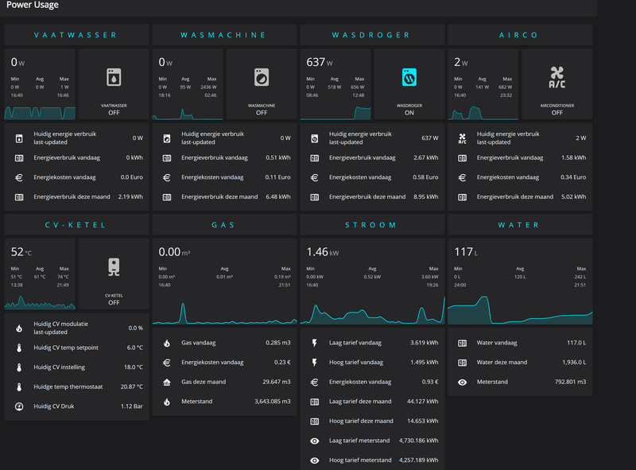
Task: Open the Gas 0.00 m³ graph
Action: tap(225, 282)
